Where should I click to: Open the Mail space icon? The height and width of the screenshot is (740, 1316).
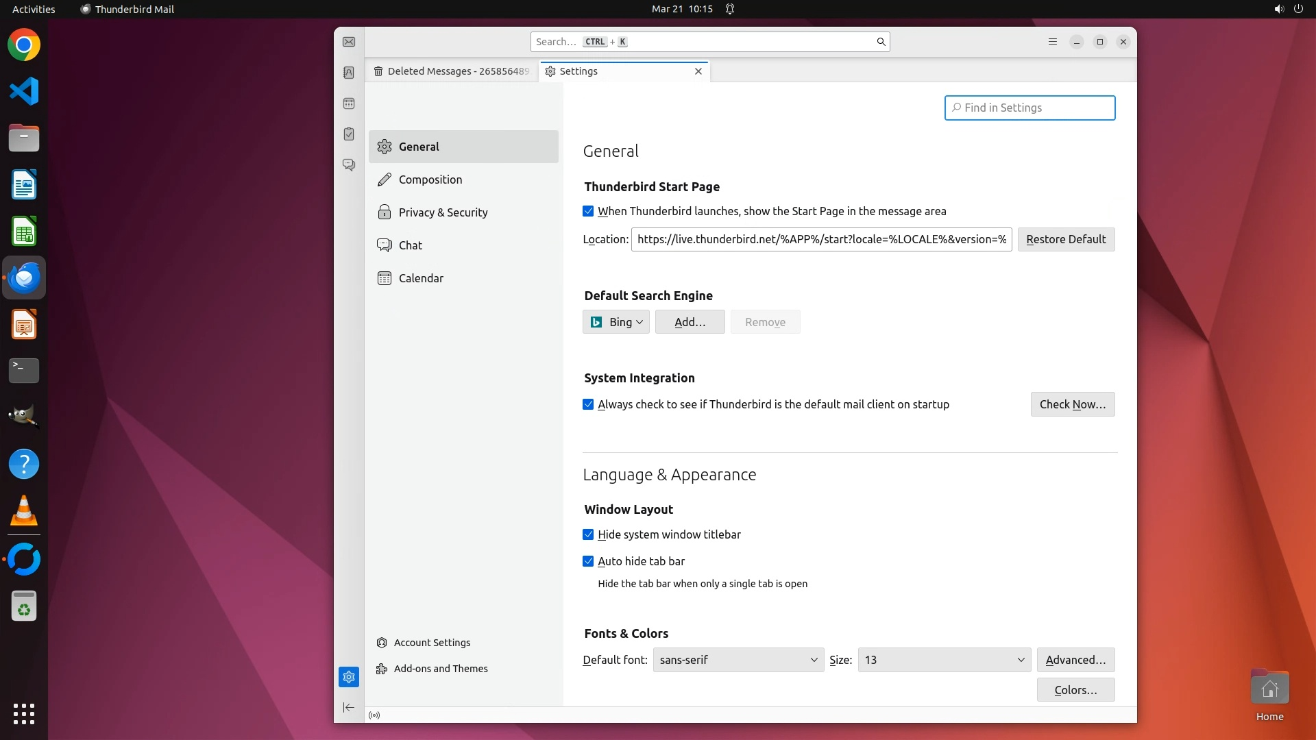pos(349,42)
